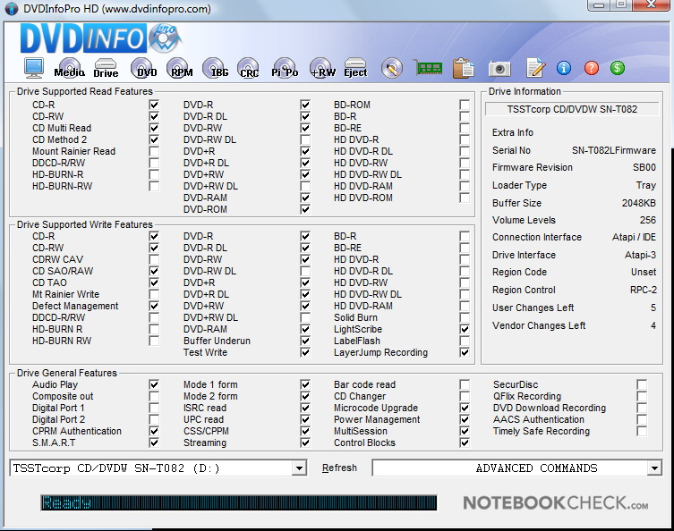Toggle SecurDisc checkbox

tap(642, 384)
